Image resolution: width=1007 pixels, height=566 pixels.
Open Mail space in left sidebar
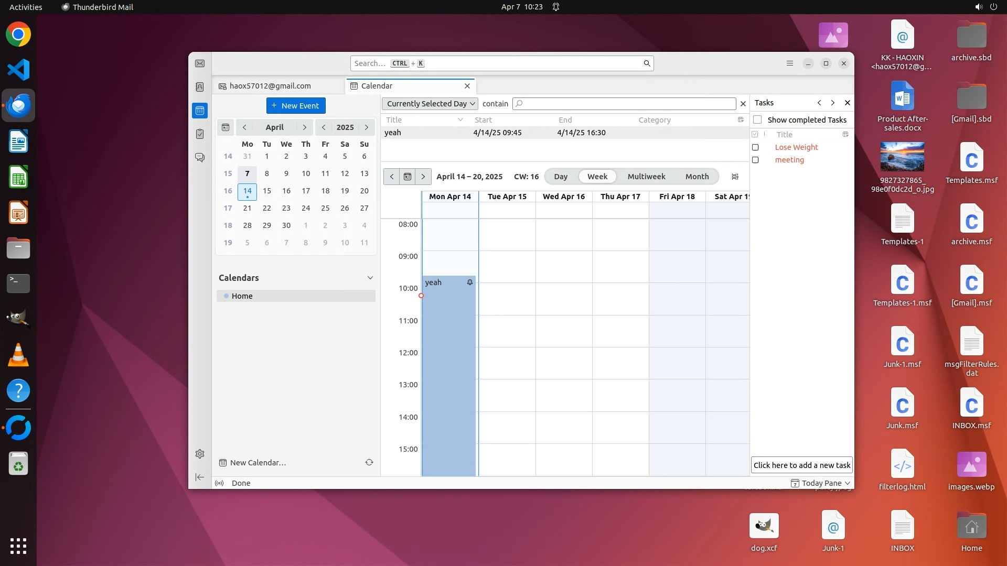pos(200,63)
